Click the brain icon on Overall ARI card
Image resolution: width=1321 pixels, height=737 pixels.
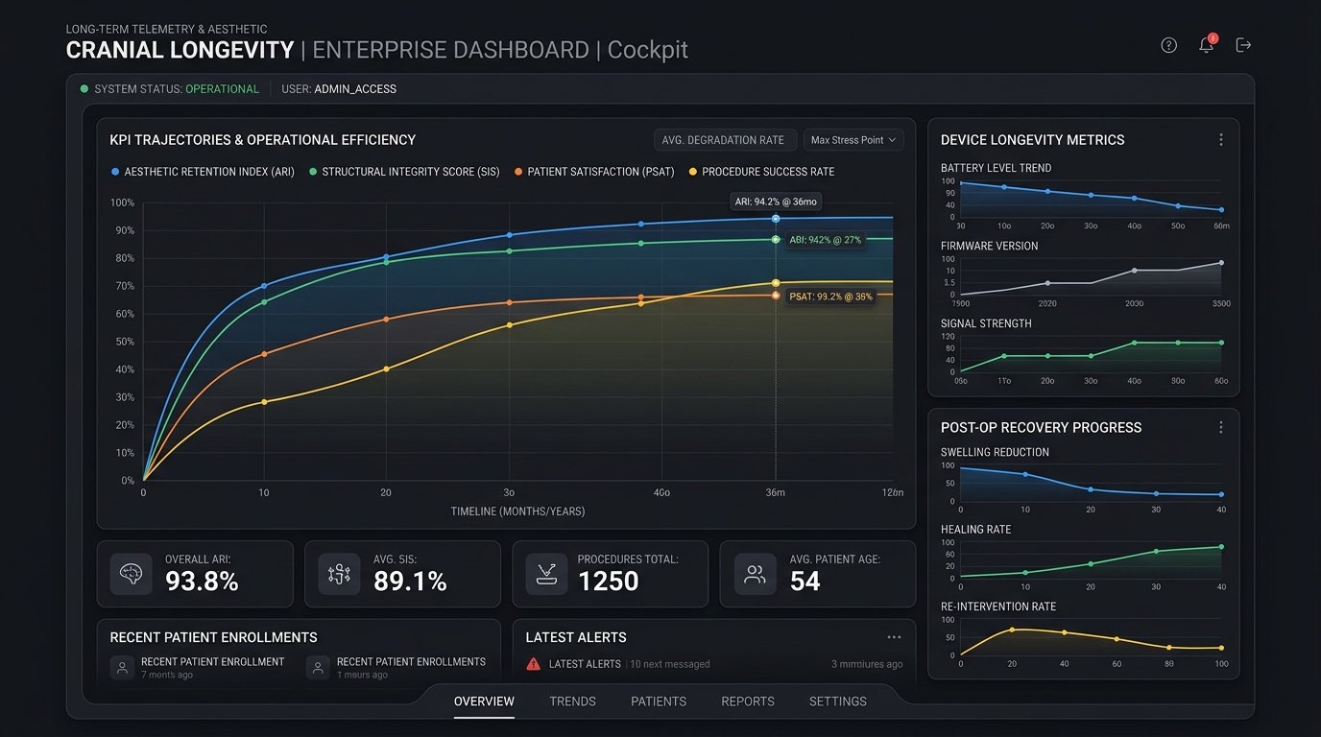pyautogui.click(x=131, y=574)
